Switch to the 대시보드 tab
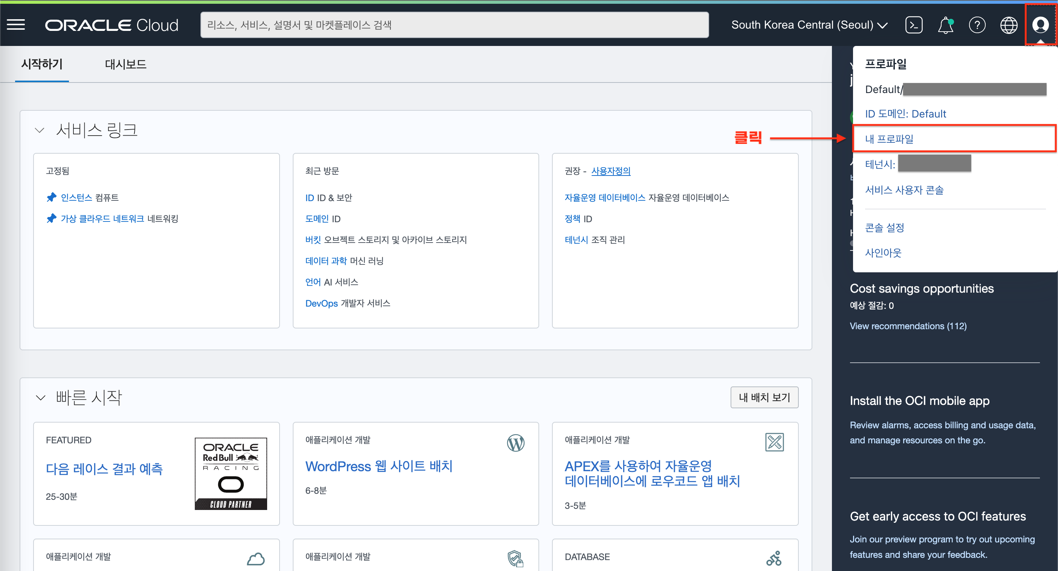 (x=126, y=64)
